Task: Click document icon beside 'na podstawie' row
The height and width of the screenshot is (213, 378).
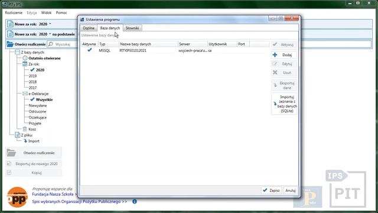Action: pos(10,34)
